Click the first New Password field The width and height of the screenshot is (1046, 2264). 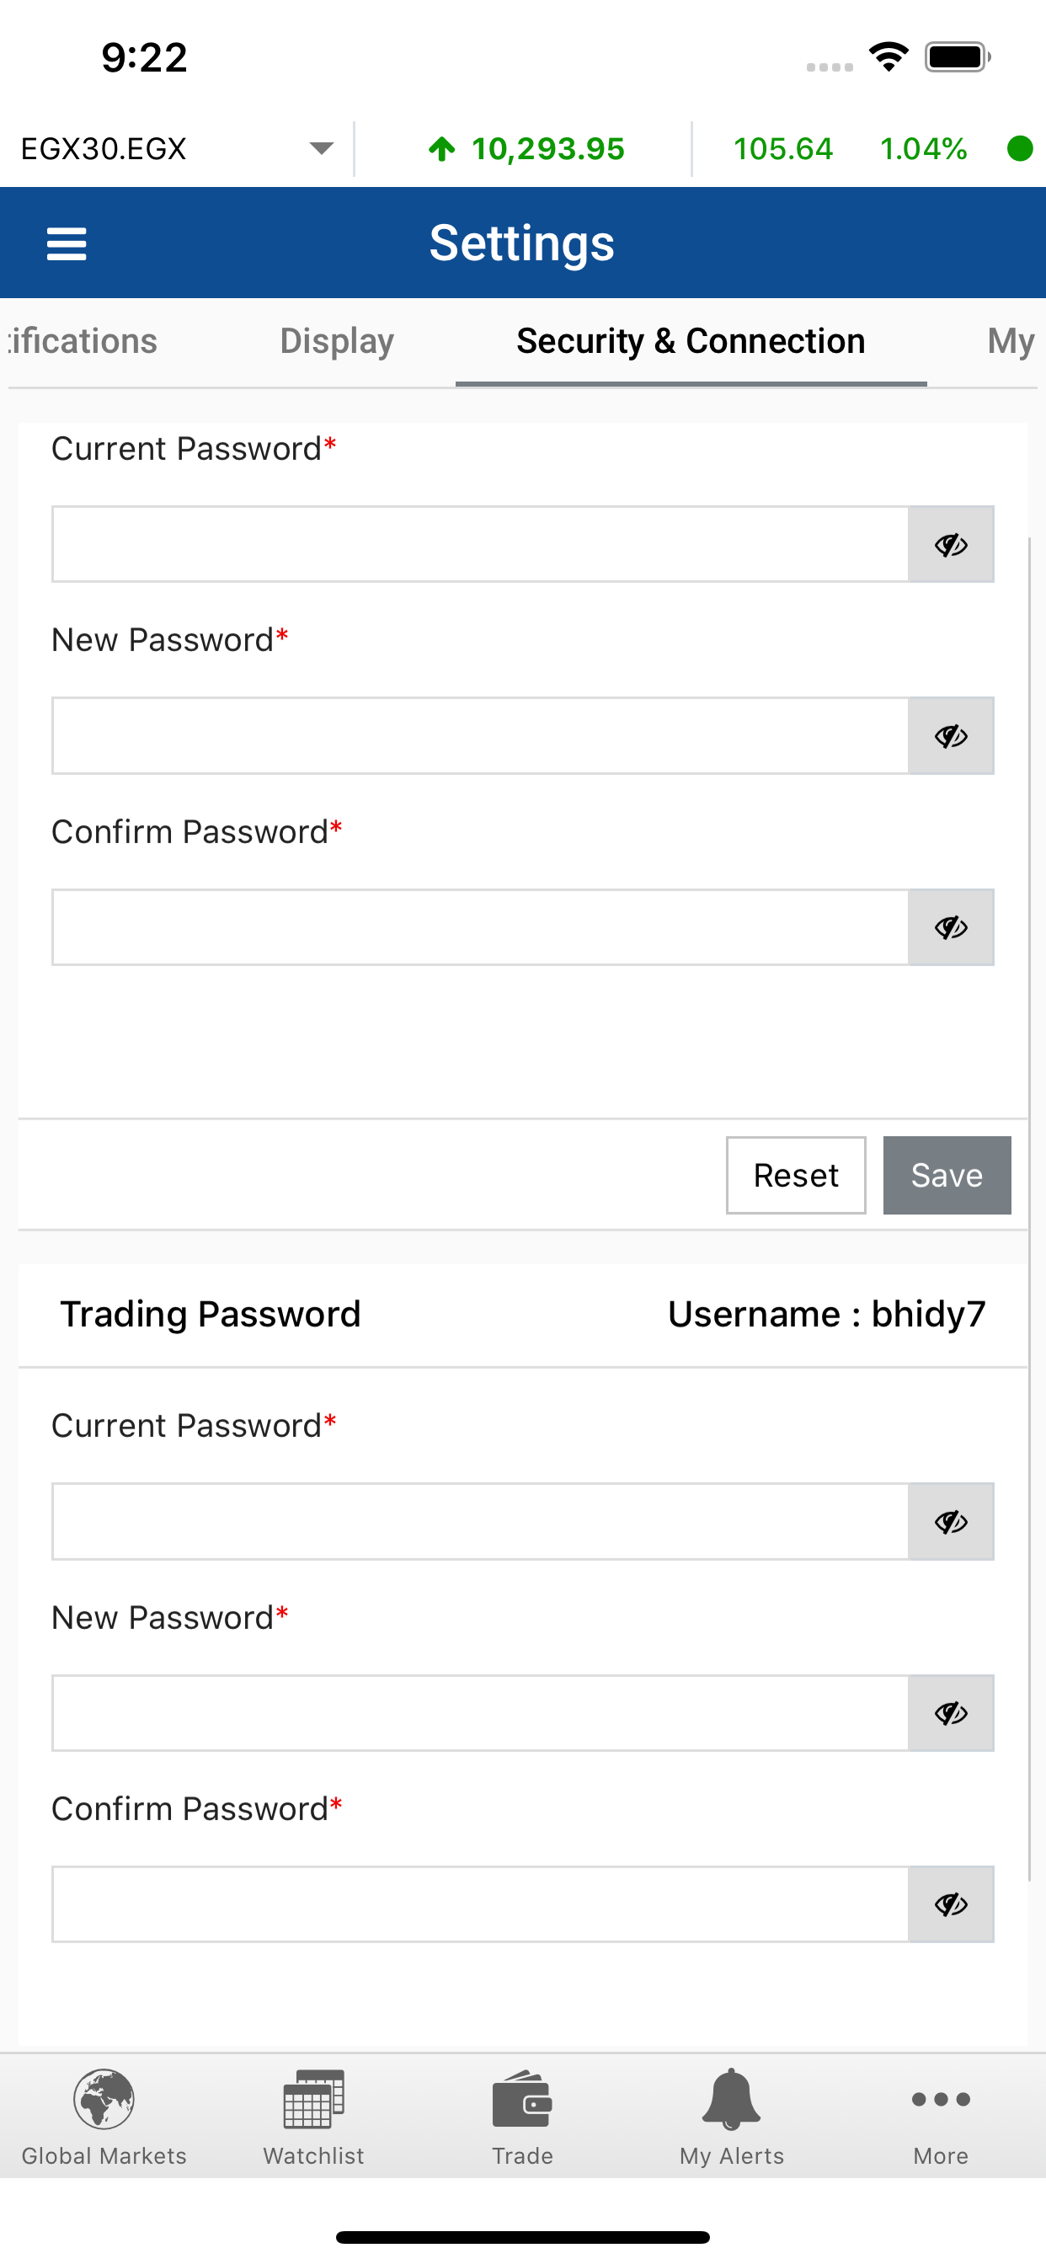pyautogui.click(x=480, y=735)
